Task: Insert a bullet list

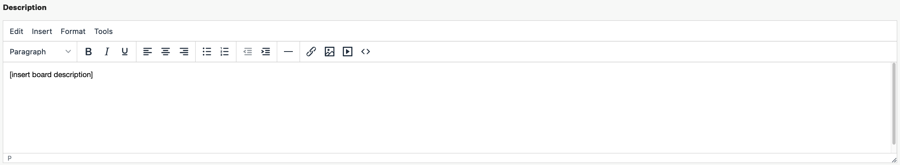Action: pos(207,52)
